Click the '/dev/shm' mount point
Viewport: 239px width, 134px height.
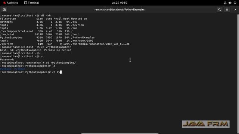[x=77, y=25]
